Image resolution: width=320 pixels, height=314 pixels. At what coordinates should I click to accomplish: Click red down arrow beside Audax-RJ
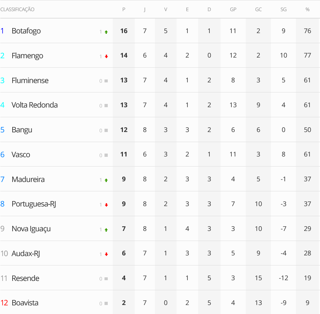106,254
